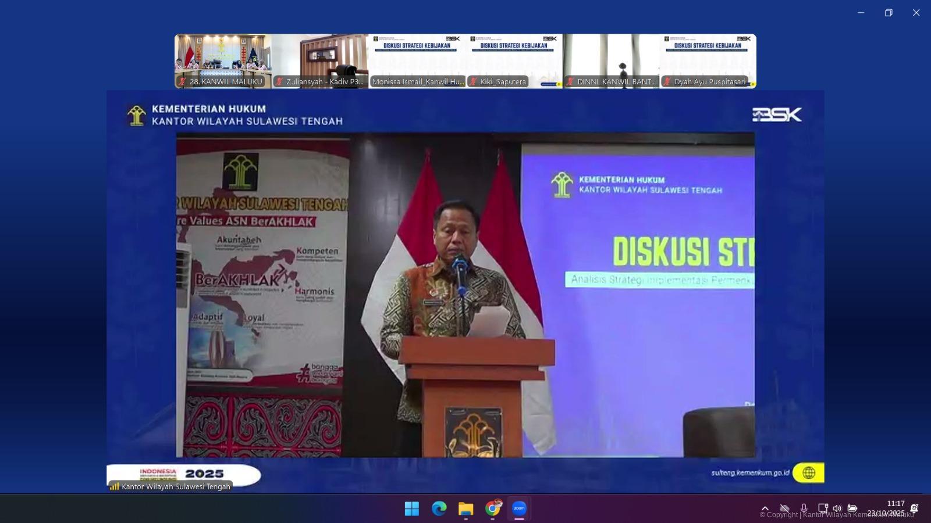The image size is (931, 523).
Task: Click the main speaker video of Sulawesi Tengah
Action: [465, 294]
